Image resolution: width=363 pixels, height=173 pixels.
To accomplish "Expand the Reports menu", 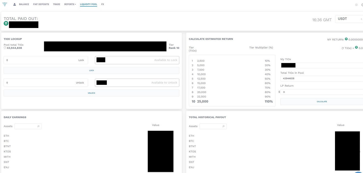I will tap(70, 4).
